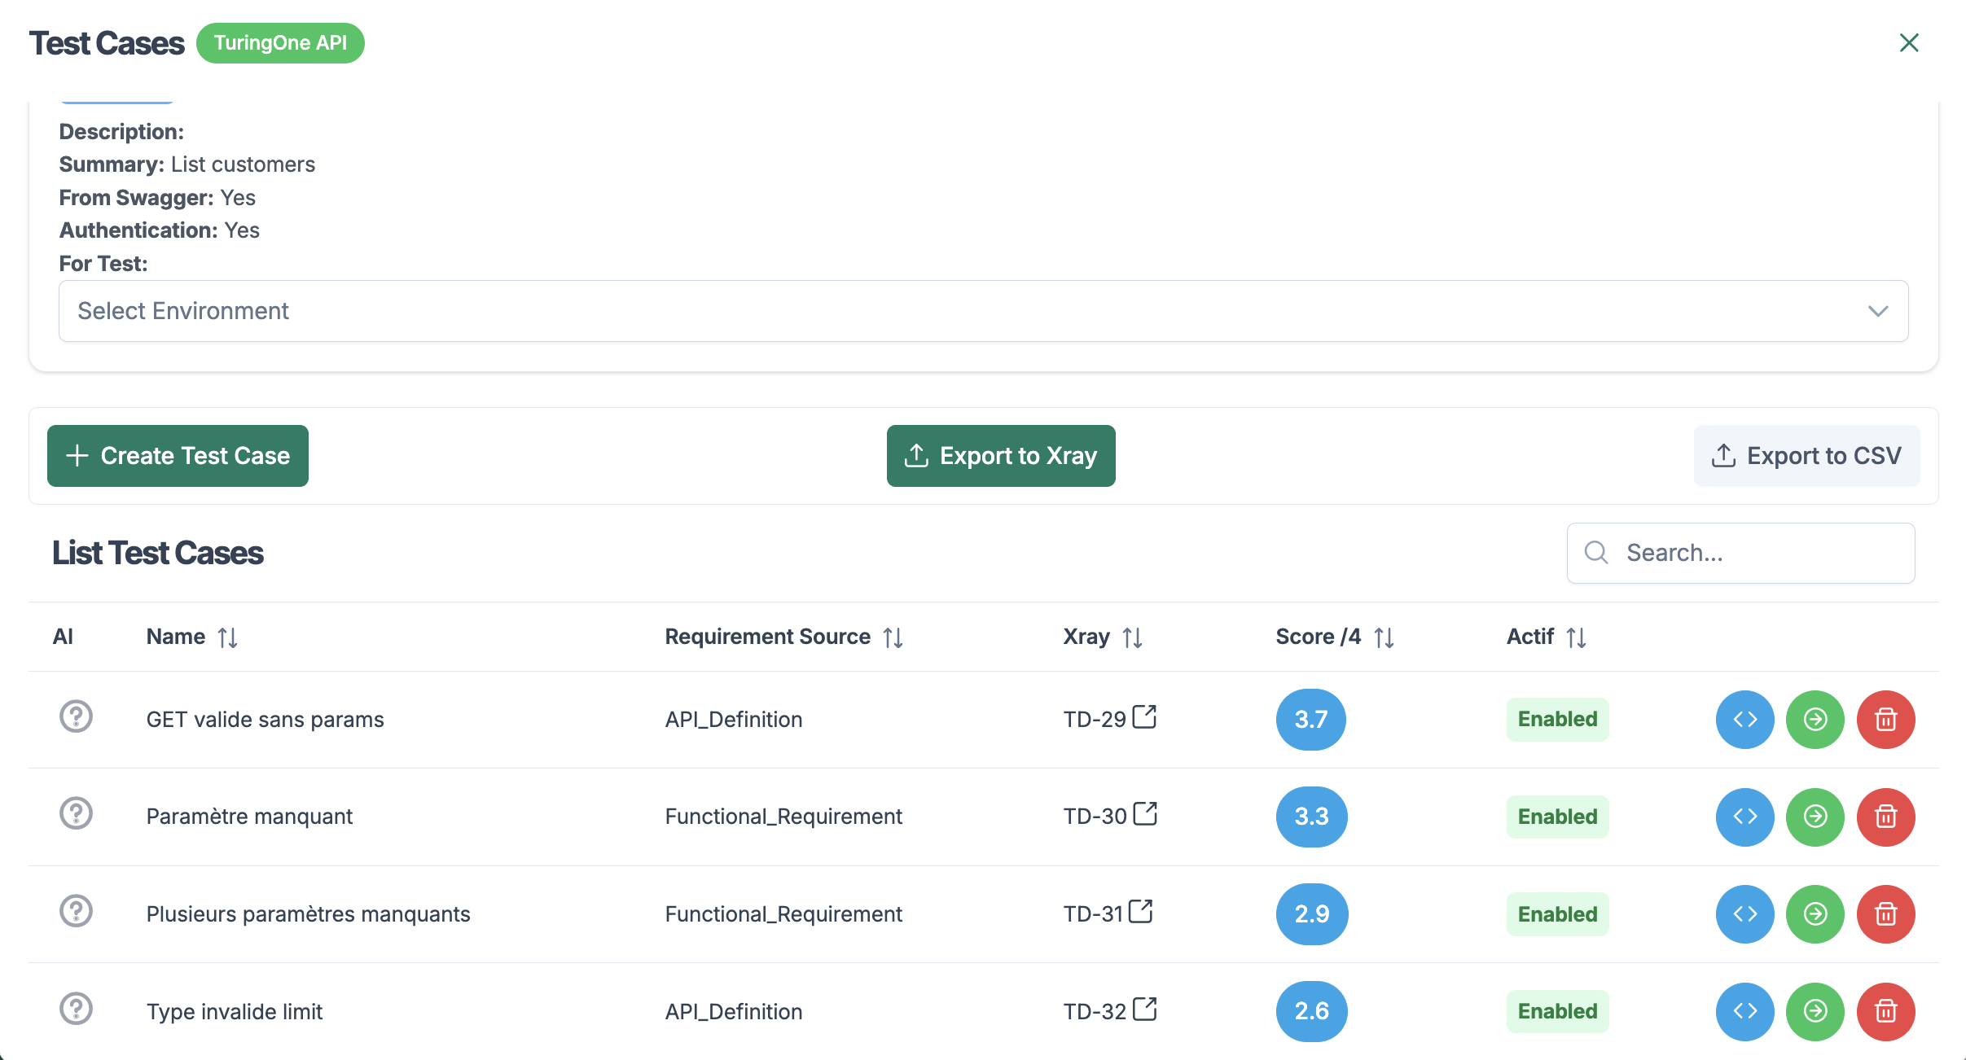Click AI question icon for Type invalide limit
The height and width of the screenshot is (1060, 1966).
pos(76,1009)
